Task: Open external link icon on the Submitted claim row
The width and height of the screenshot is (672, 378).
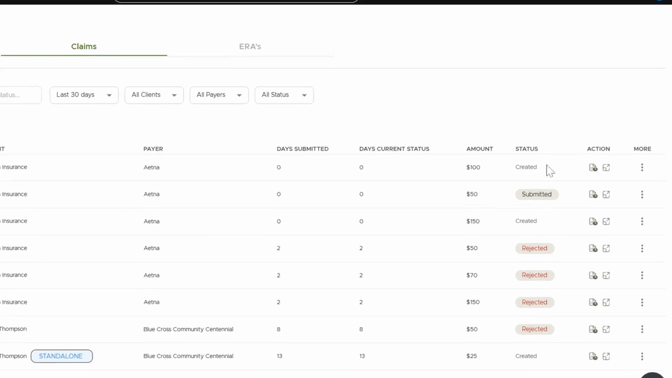Action: 606,195
